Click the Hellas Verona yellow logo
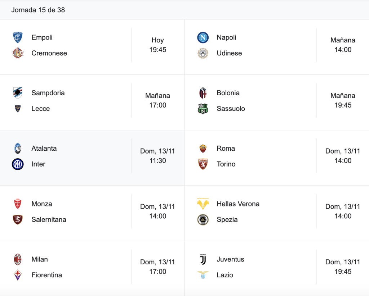 click(203, 204)
